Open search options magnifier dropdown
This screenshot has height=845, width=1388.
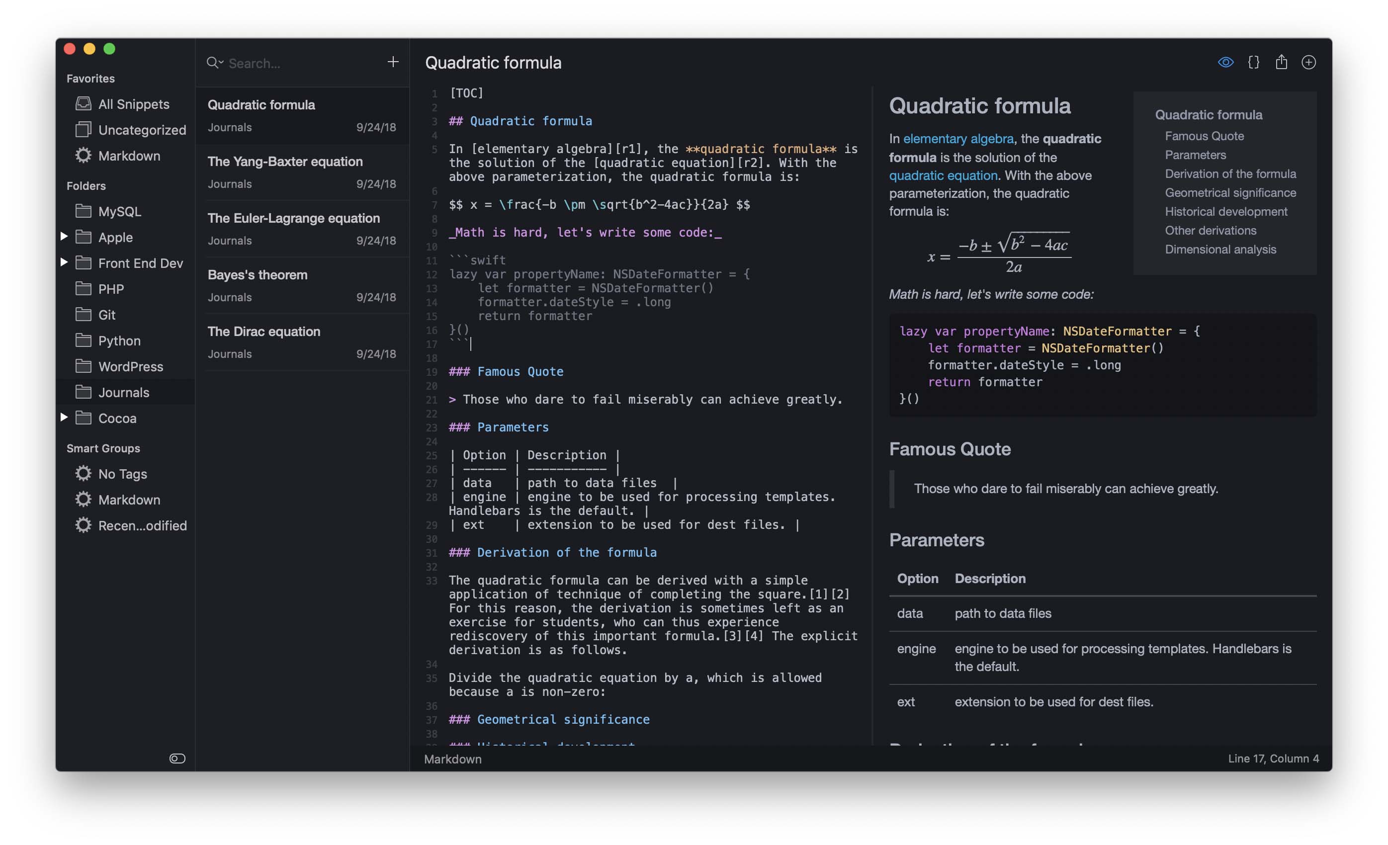pos(215,63)
